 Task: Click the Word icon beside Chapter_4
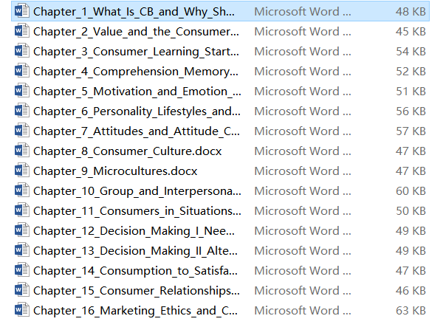(x=21, y=71)
